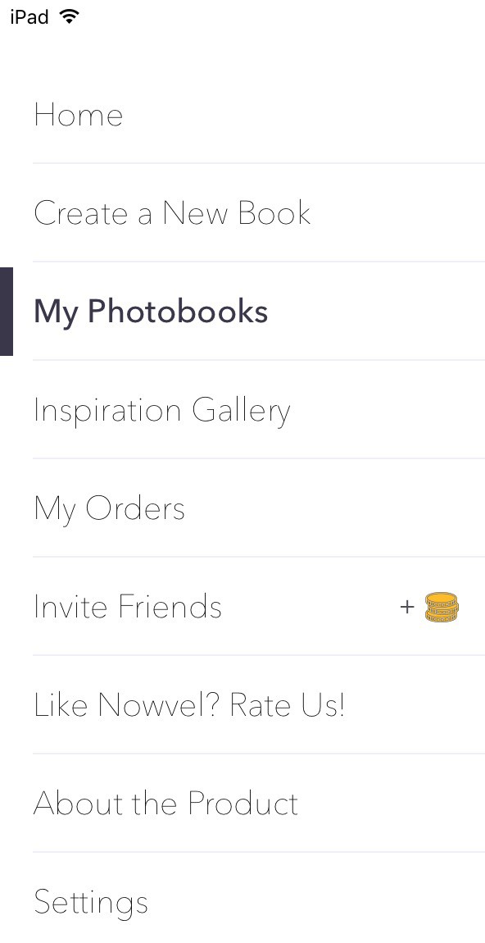This screenshot has width=485, height=943.
Task: Tap the Wi-Fi status icon
Action: [70, 17]
